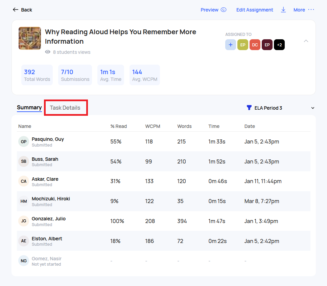Click the 7/10 Submissions stat
This screenshot has height=286, width=327.
[75, 75]
